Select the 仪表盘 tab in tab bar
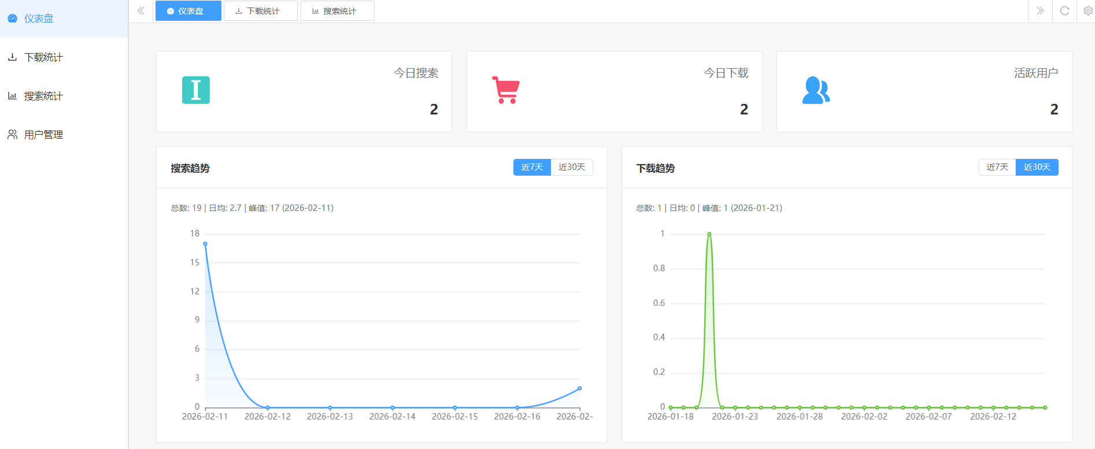This screenshot has height=449, width=1095. [x=188, y=11]
